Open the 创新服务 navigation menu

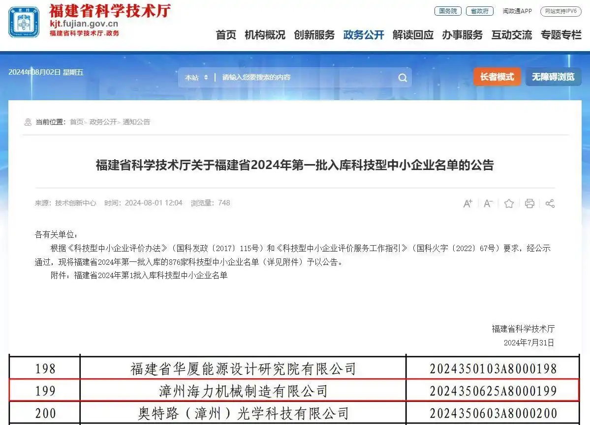[314, 35]
